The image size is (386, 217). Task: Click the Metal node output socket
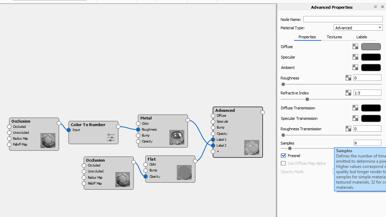pyautogui.click(x=187, y=120)
